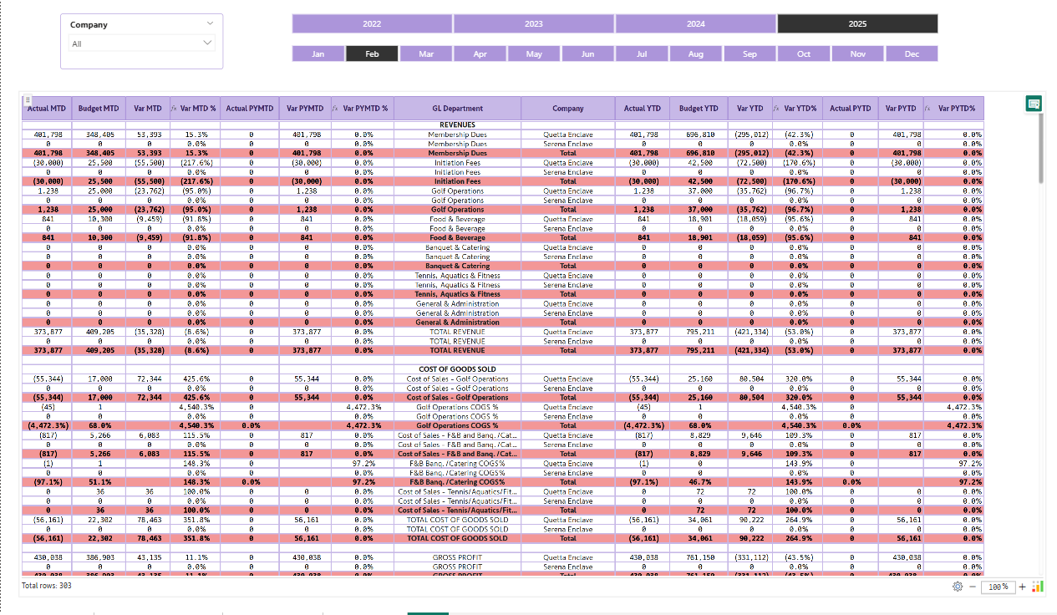Select the Dec month tab

912,54
